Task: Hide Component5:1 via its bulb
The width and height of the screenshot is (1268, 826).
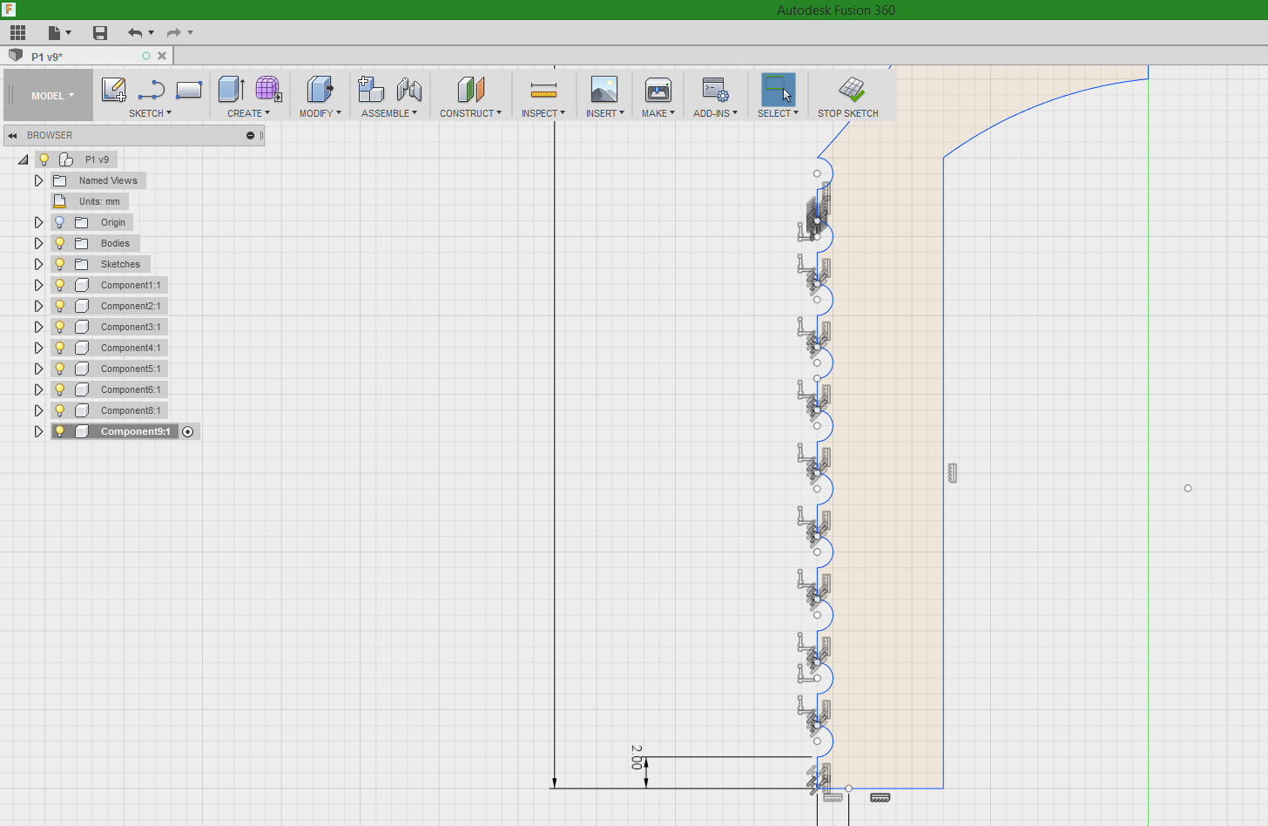Action: point(60,369)
